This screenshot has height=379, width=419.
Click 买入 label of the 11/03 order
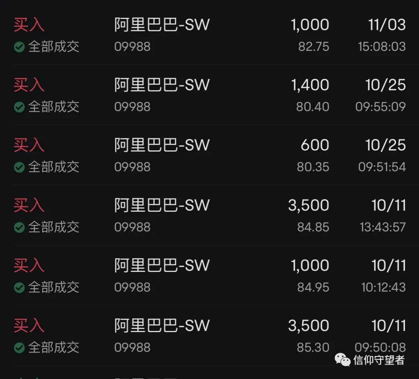(x=29, y=25)
